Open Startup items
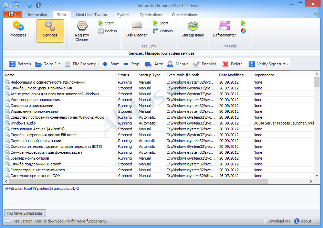This screenshot has height=228, width=323. tap(192, 30)
